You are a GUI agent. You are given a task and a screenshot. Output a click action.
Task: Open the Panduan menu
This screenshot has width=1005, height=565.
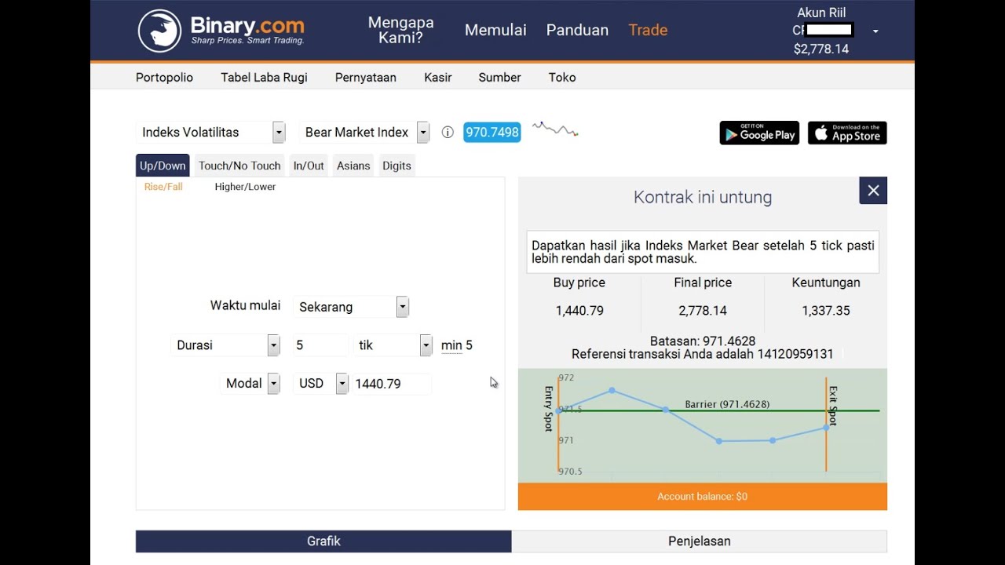(577, 30)
